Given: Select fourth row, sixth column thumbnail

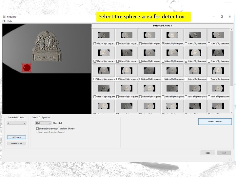Looking at the screenshot, I should [x=218, y=88].
